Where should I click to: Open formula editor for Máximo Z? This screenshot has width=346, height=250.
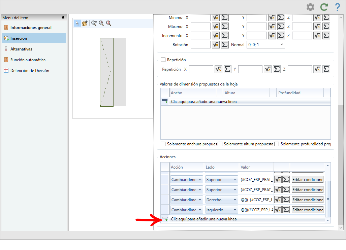click(x=317, y=27)
